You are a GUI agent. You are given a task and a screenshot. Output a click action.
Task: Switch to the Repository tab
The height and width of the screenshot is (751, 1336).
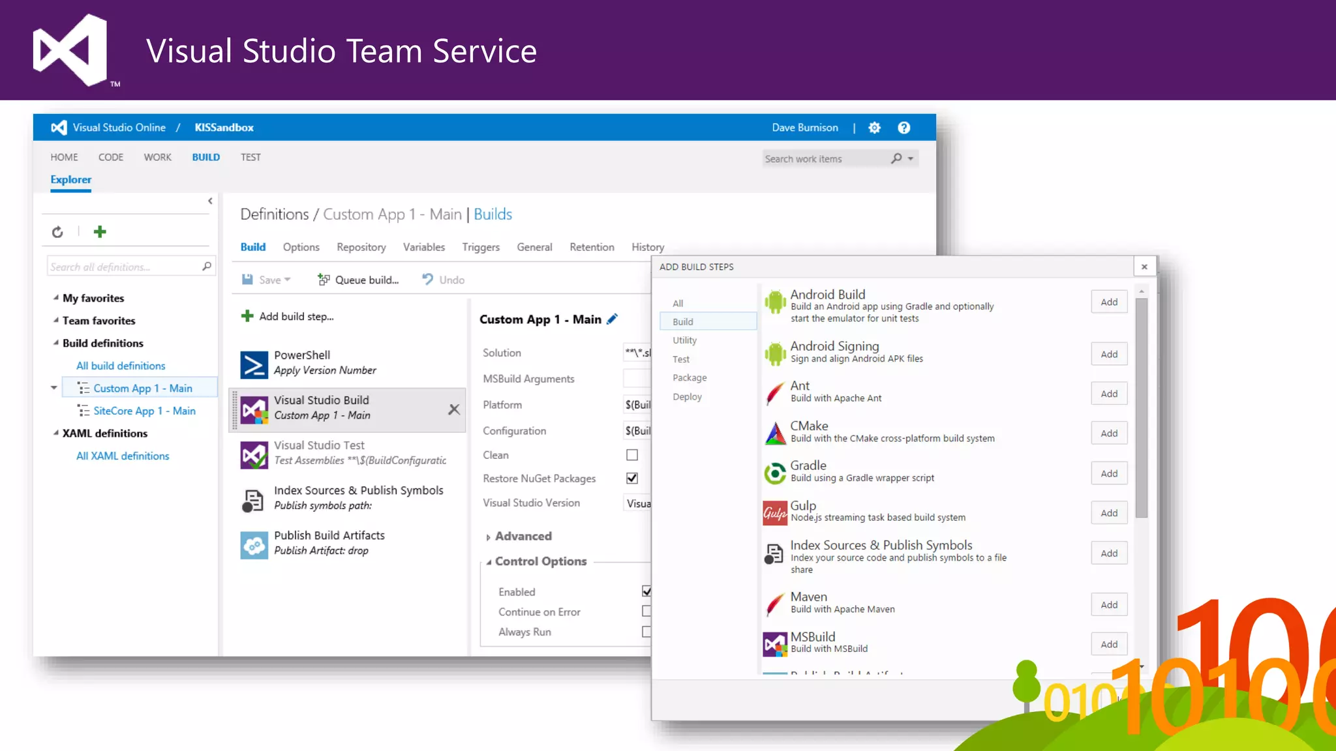click(x=361, y=247)
